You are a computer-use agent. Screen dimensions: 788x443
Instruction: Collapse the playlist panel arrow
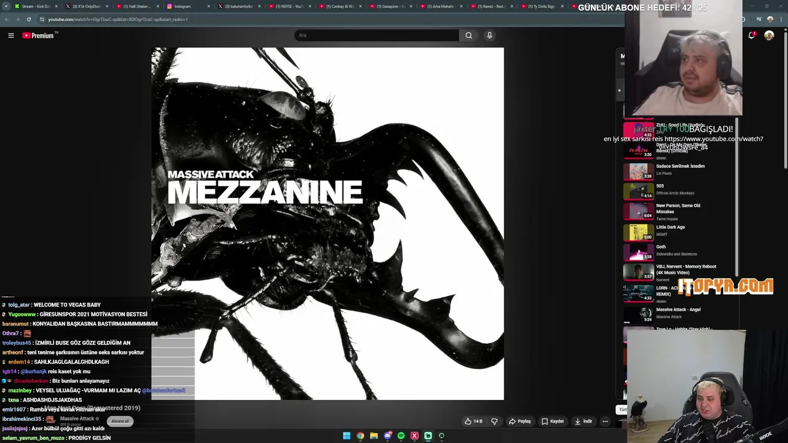[619, 90]
